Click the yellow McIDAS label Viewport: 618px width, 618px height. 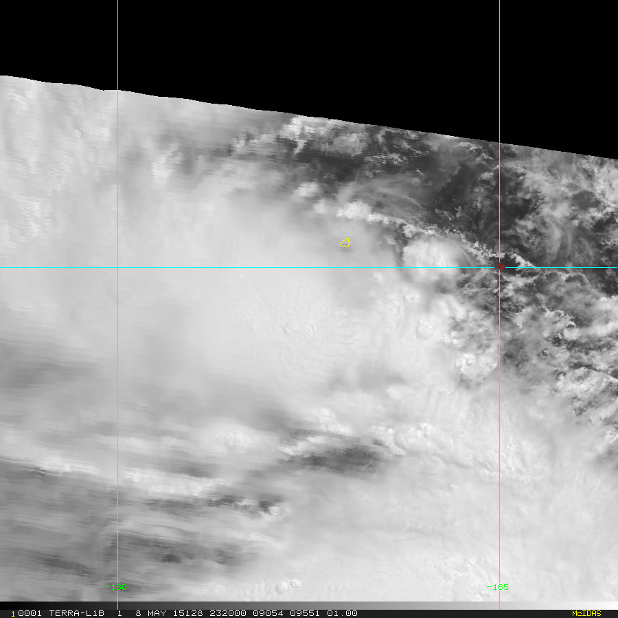click(586, 613)
